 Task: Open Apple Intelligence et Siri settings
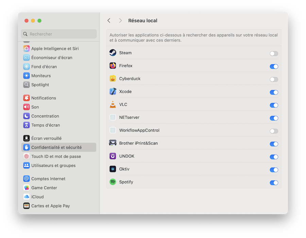pos(59,49)
